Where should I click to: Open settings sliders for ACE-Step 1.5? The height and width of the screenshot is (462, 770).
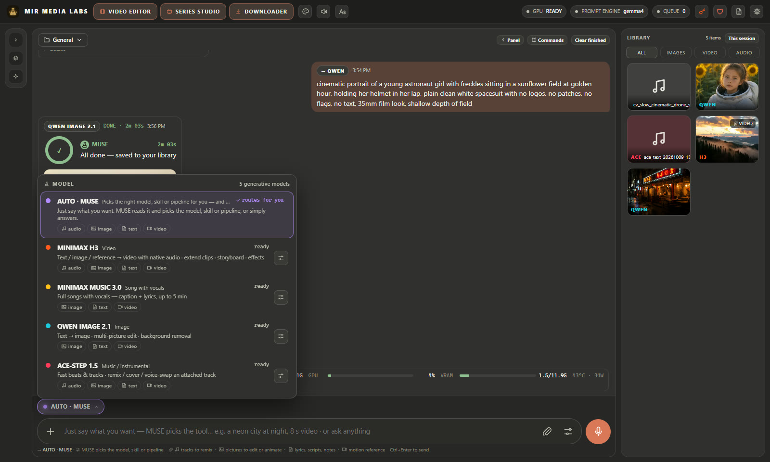(x=281, y=376)
